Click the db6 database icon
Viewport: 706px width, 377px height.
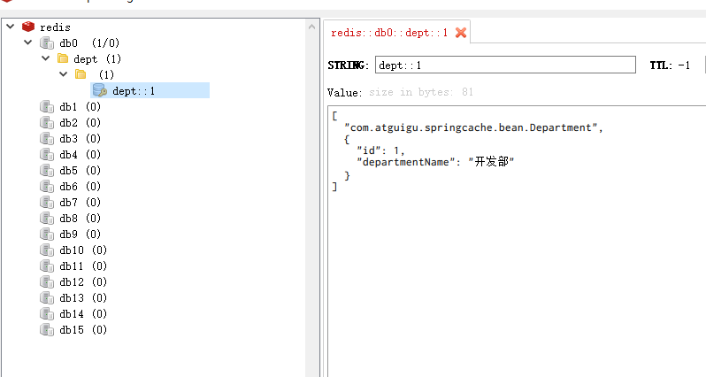pos(47,186)
